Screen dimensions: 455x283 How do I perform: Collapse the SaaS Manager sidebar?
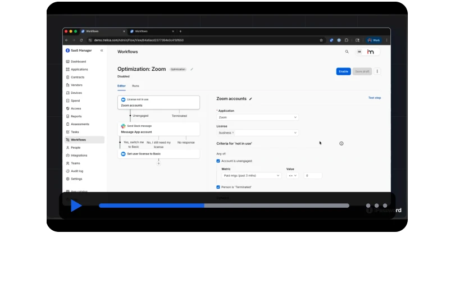pos(102,51)
